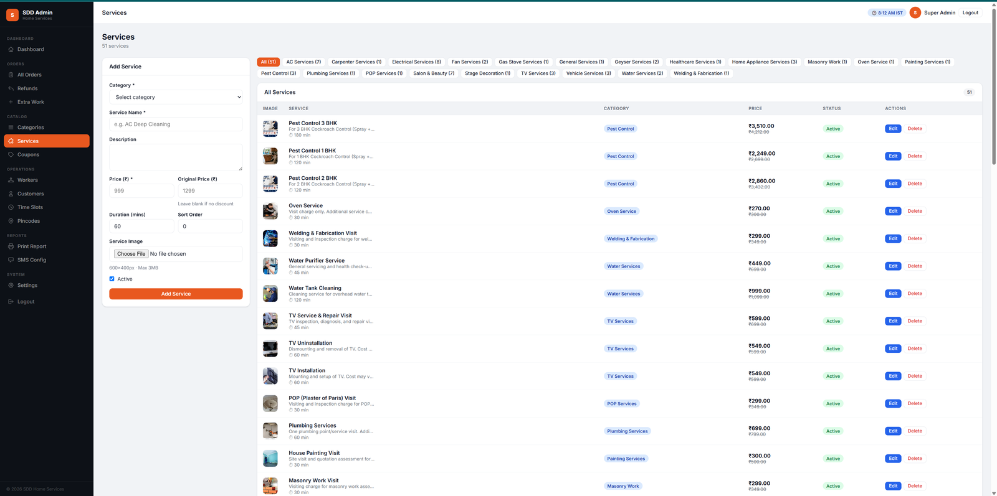Filter by Electrical Services (8)

point(417,62)
